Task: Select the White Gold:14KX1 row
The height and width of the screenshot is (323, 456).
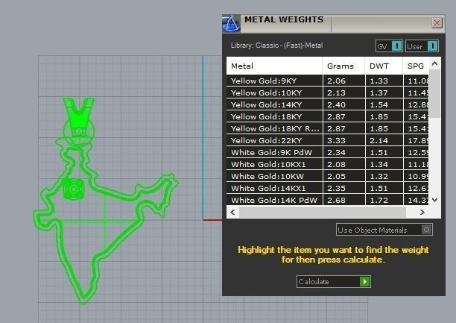Action: pos(327,188)
